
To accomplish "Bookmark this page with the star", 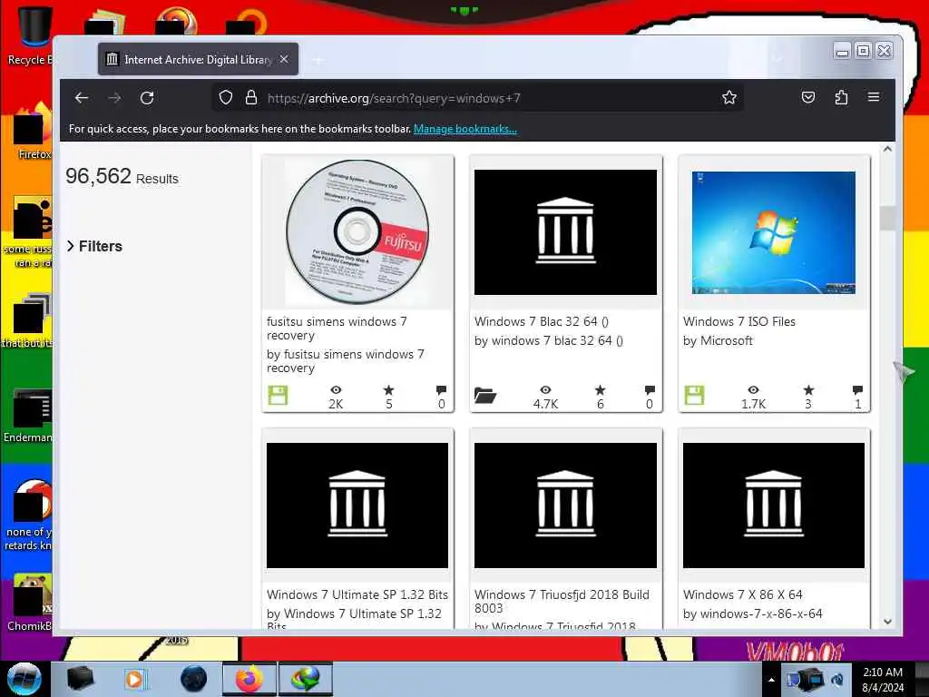I will tap(729, 97).
